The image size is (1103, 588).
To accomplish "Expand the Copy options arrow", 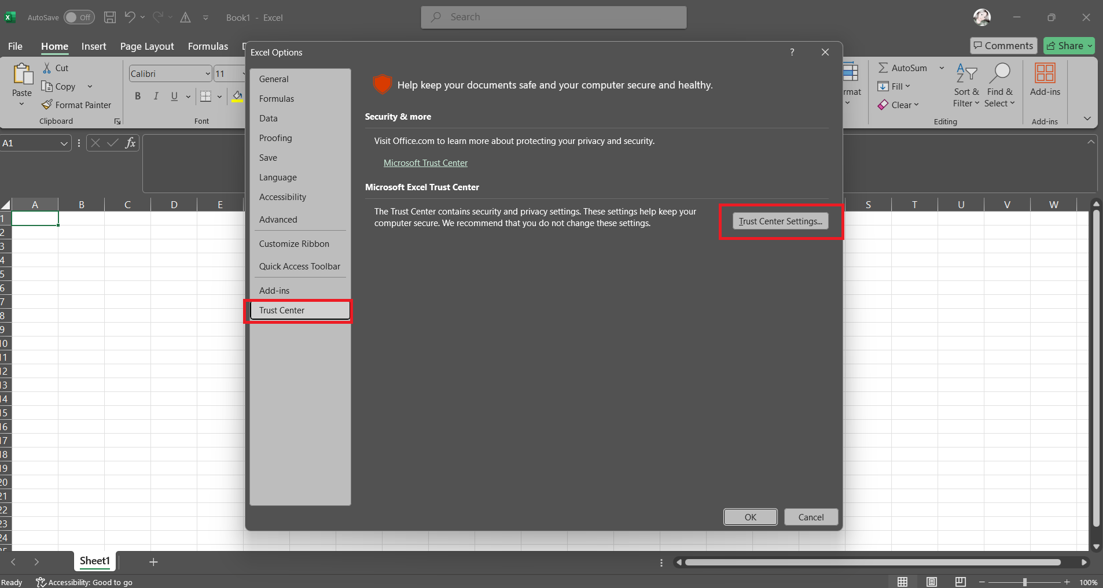I will click(90, 87).
